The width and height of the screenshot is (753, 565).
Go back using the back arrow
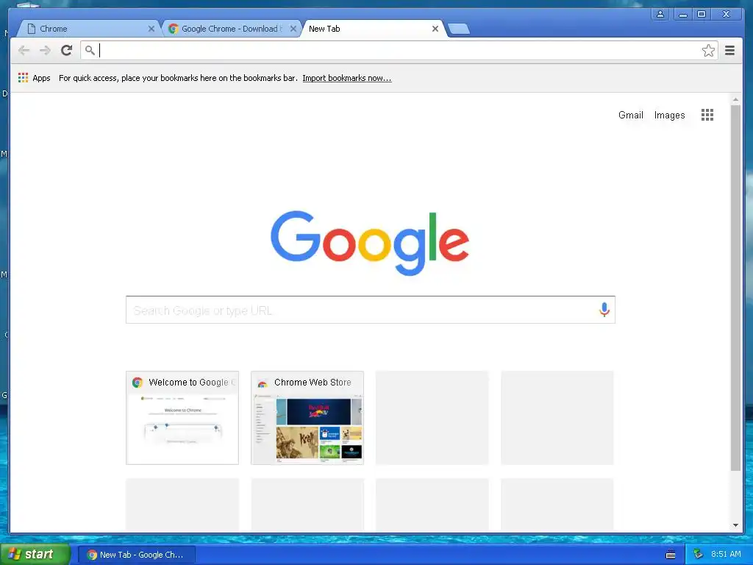tap(24, 50)
